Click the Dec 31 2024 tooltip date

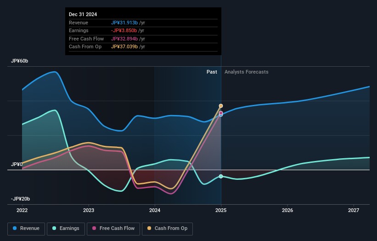[x=83, y=14]
